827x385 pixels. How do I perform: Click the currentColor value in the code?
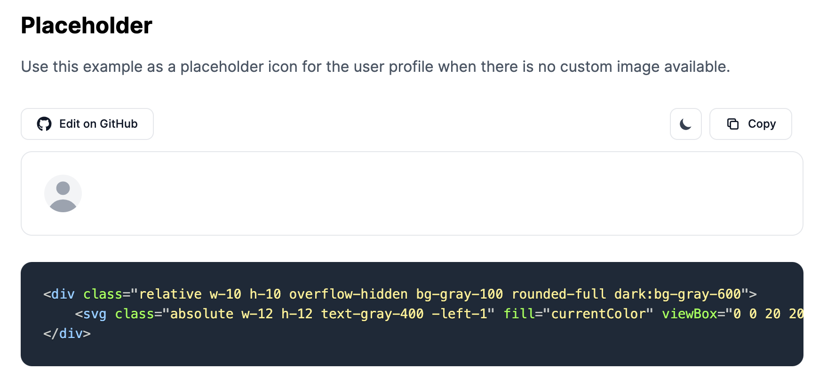tap(598, 313)
